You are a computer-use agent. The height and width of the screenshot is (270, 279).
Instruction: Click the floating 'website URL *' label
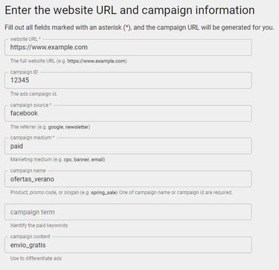pos(25,39)
